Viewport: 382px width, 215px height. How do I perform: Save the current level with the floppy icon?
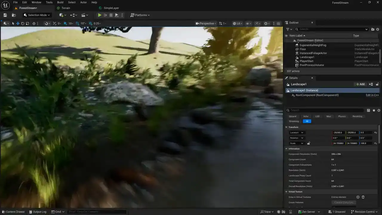(5, 15)
